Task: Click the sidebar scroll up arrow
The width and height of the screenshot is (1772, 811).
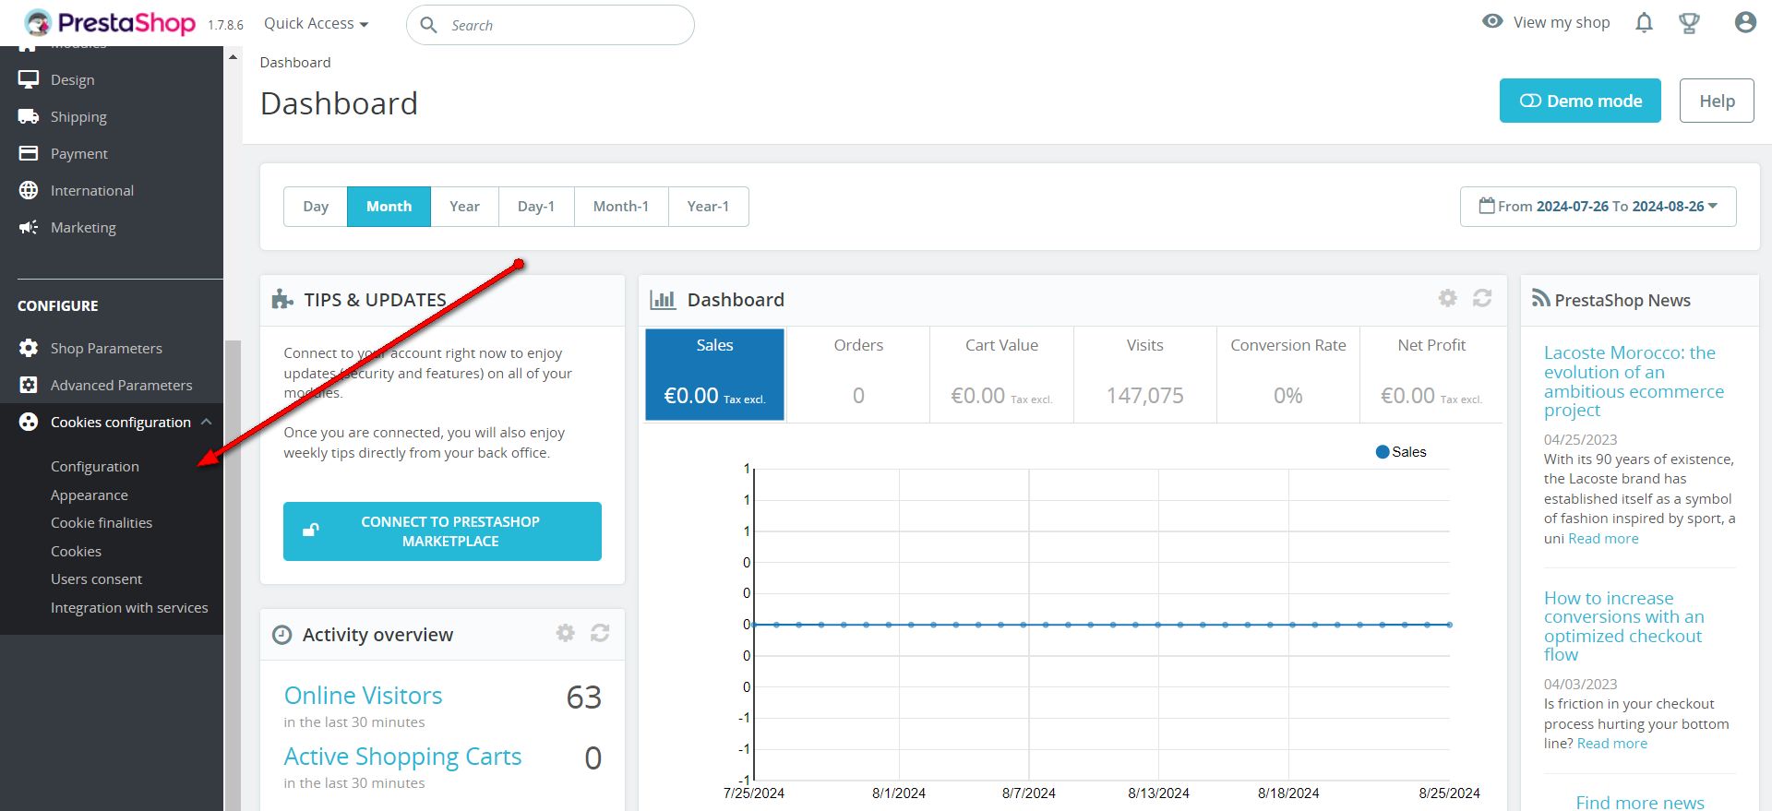Action: pyautogui.click(x=233, y=57)
